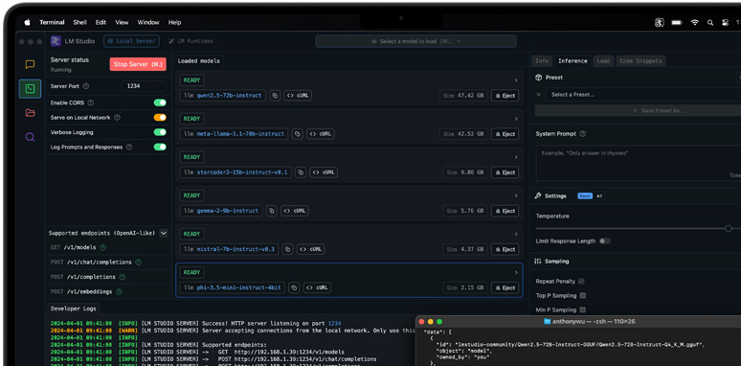Image resolution: width=741 pixels, height=366 pixels.
Task: Open macOS Spotlight search icon
Action: pyautogui.click(x=709, y=22)
